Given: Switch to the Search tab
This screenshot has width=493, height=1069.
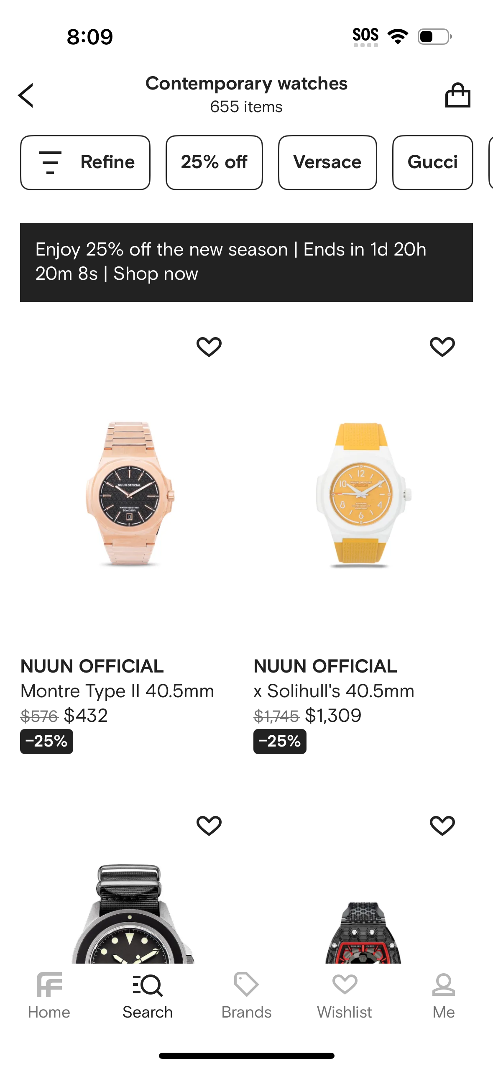Looking at the screenshot, I should [x=148, y=995].
